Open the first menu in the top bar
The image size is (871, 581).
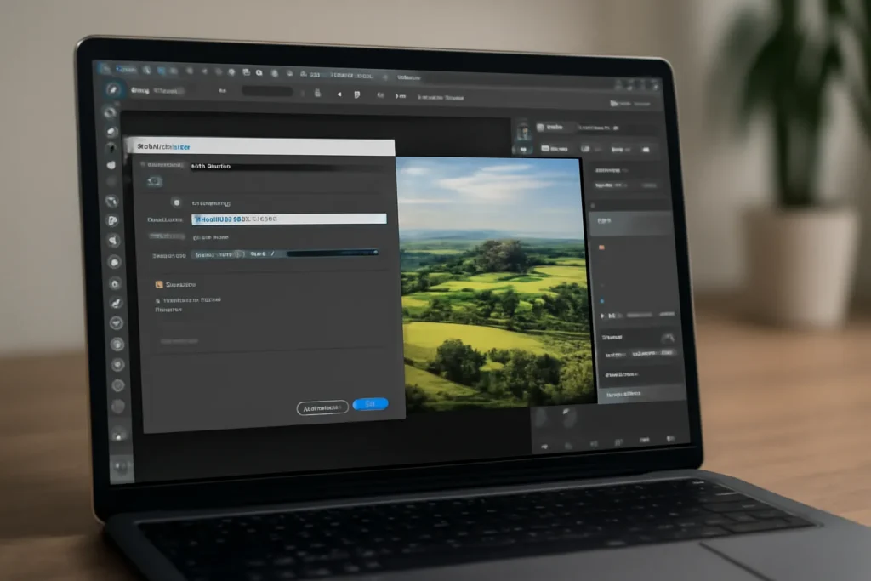[x=125, y=68]
